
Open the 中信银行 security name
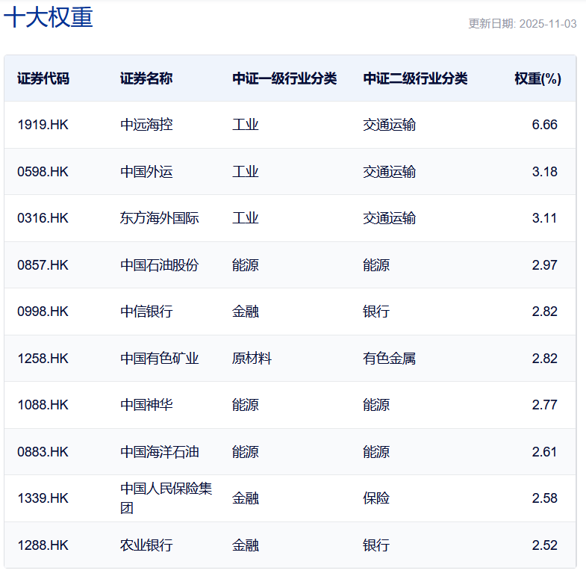[x=146, y=312]
